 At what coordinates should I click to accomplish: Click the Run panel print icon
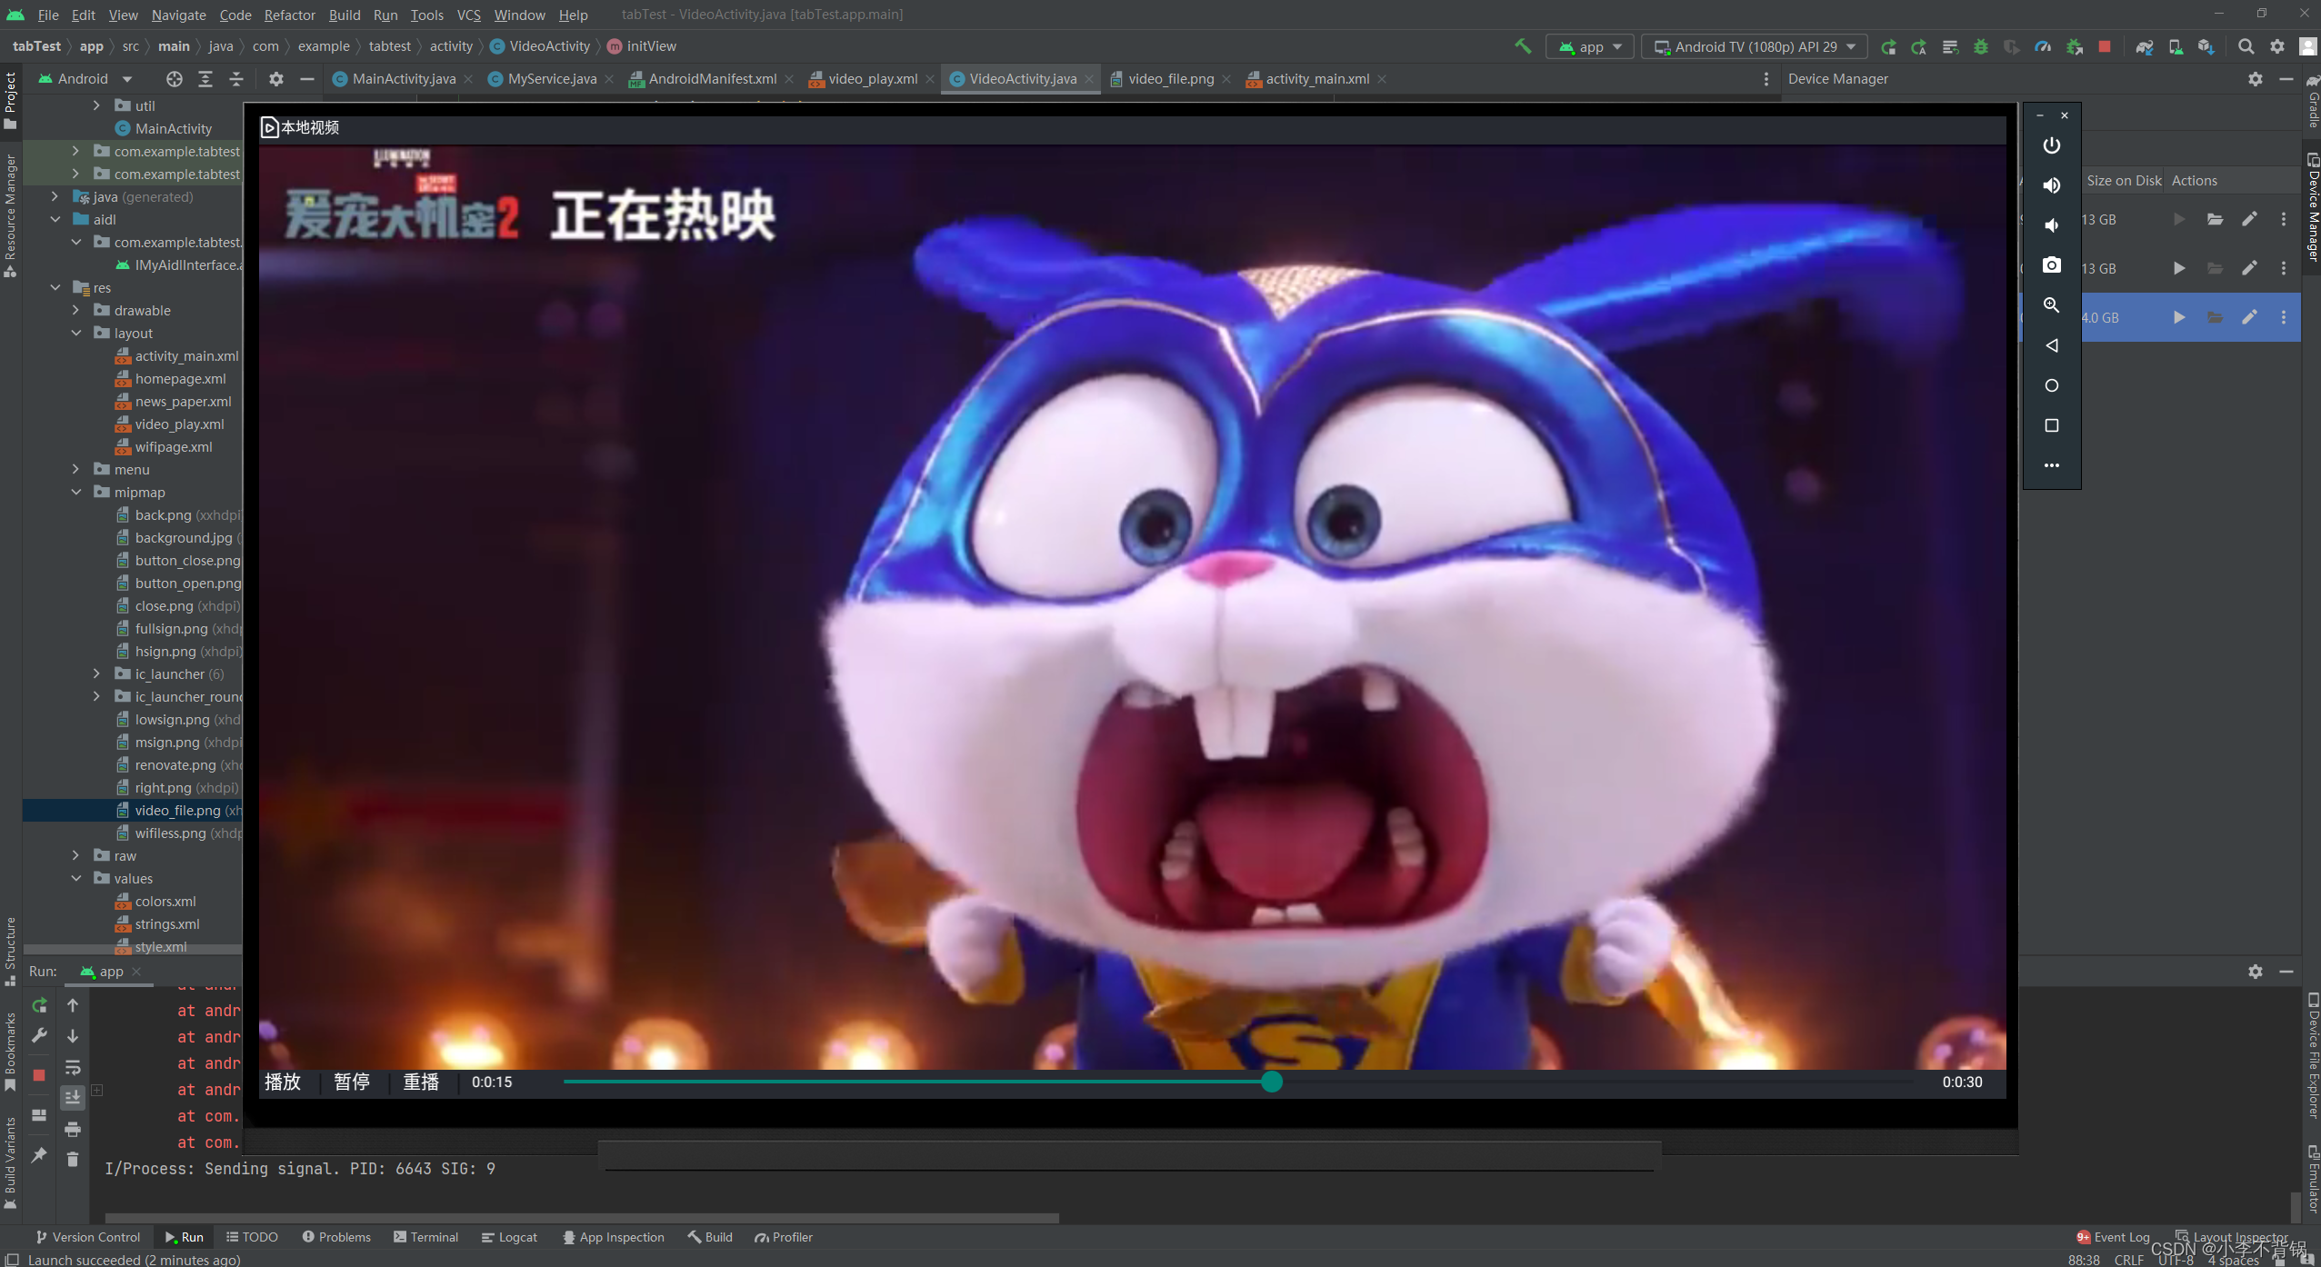73,1129
